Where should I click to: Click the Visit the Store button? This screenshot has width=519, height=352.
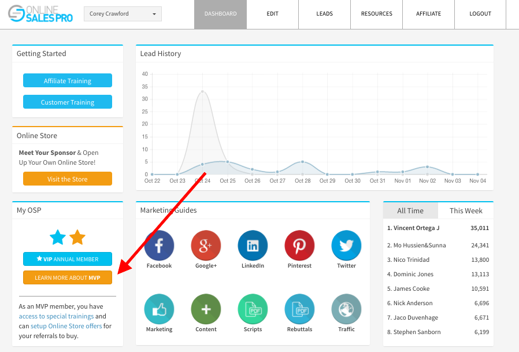[x=68, y=179]
